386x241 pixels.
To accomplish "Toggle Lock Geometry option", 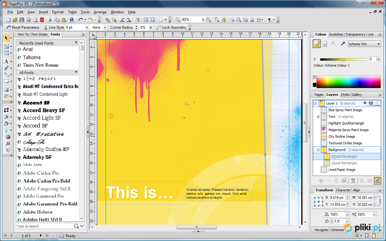I will pyautogui.click(x=172, y=27).
